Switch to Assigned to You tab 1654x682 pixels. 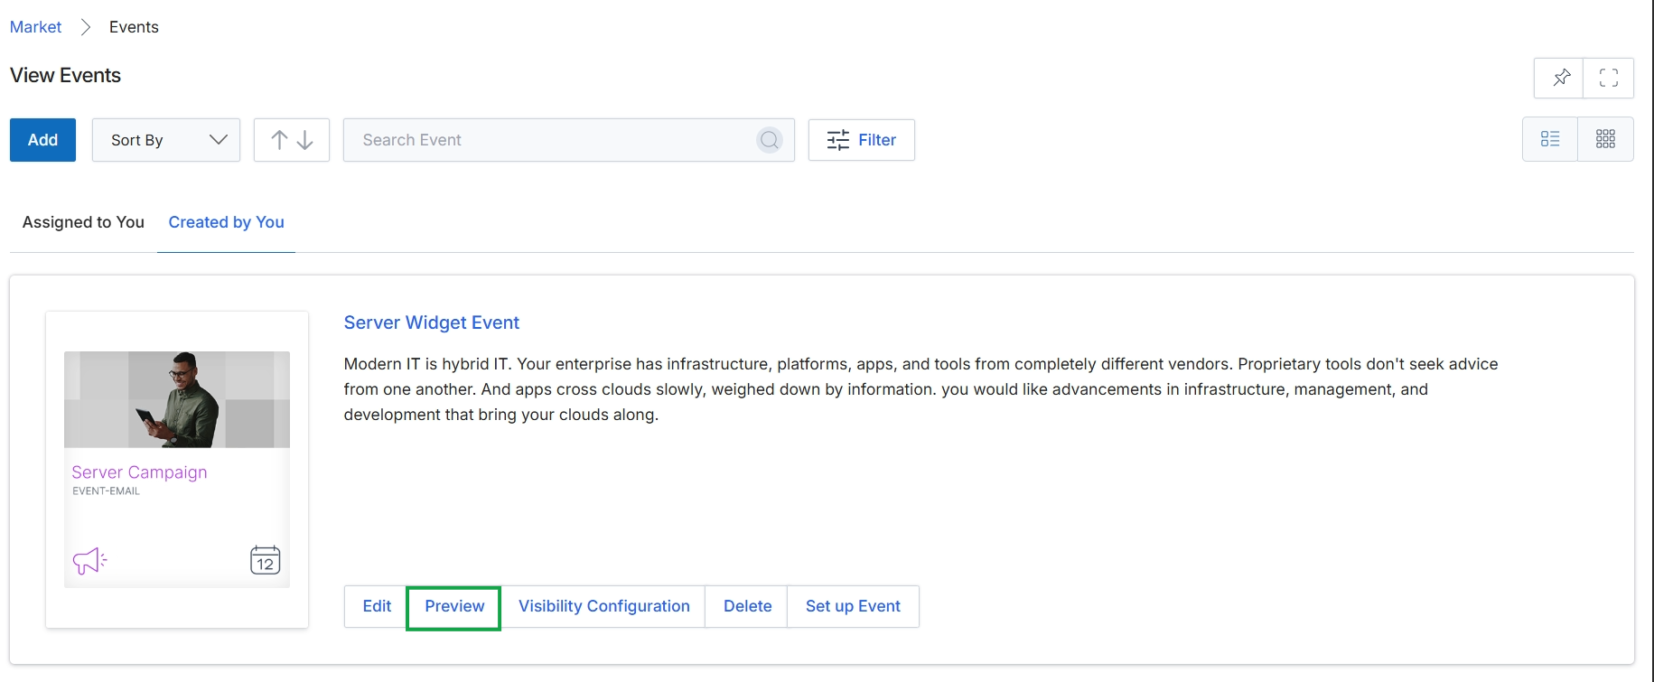(x=83, y=222)
